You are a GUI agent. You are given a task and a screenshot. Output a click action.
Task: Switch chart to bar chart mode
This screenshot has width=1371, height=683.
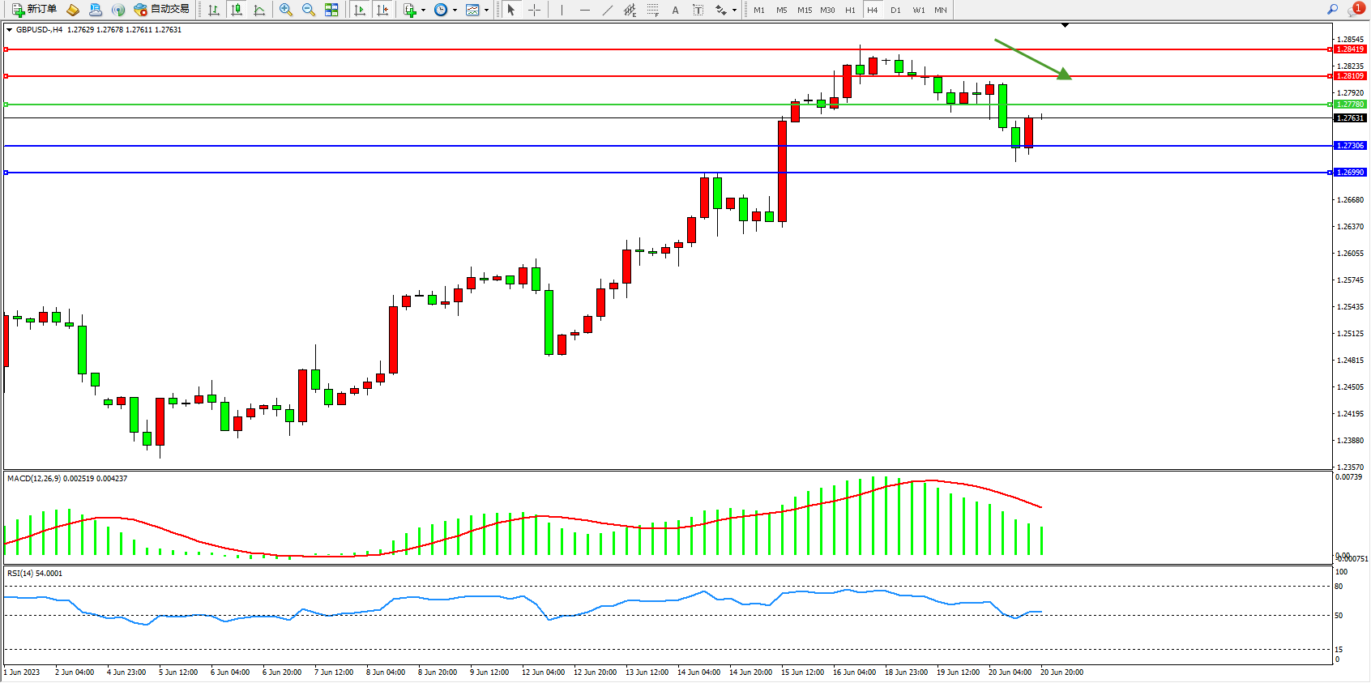tap(214, 10)
